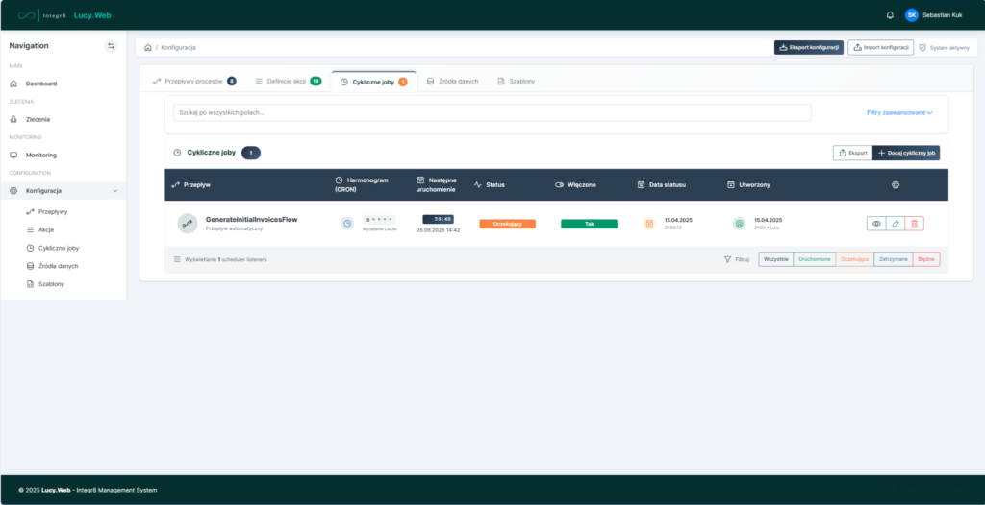Click list icon beside Wyświetlanie text
Screen dimensions: 985x505
click(x=177, y=259)
